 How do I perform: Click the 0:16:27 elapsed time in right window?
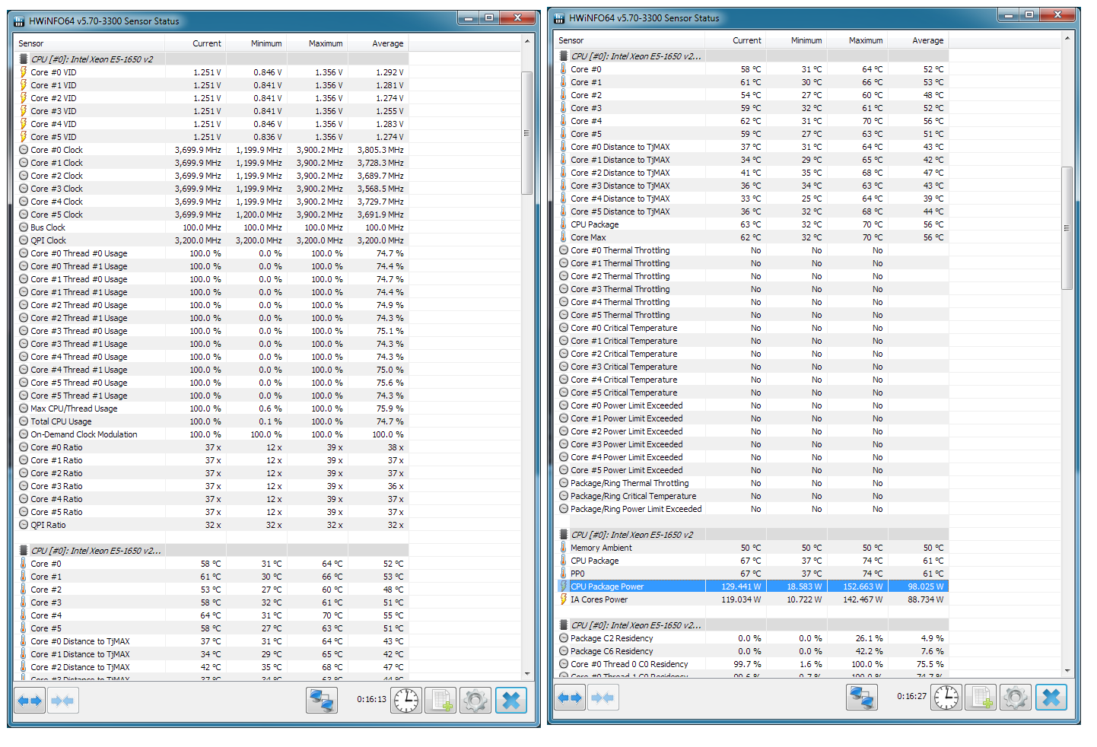coord(911,696)
